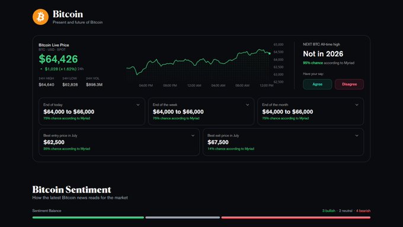Expand Best exit price in July chevron

[357, 136]
